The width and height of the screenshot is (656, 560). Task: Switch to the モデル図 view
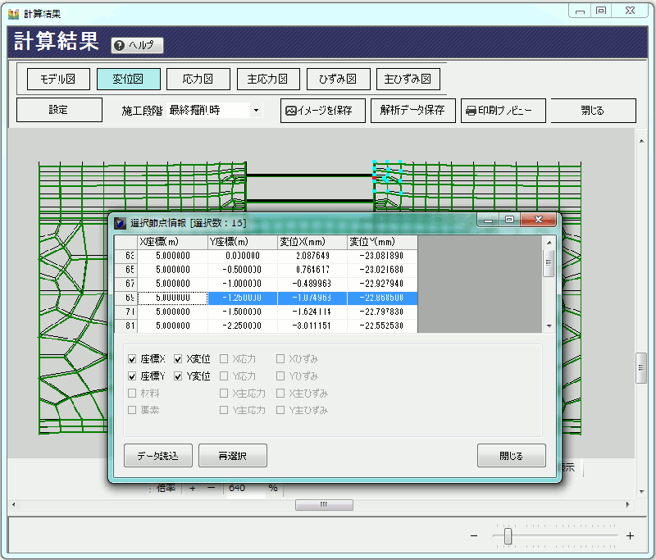pos(58,79)
